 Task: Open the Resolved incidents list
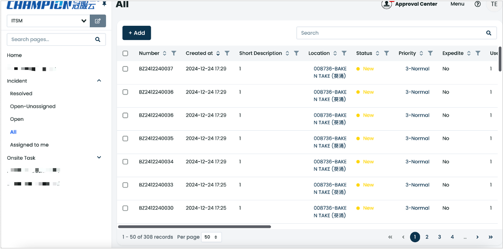point(21,94)
